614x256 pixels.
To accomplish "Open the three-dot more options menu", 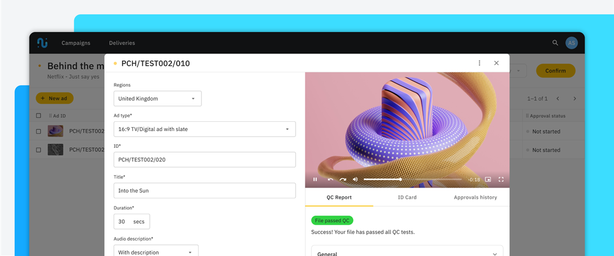I will (479, 63).
